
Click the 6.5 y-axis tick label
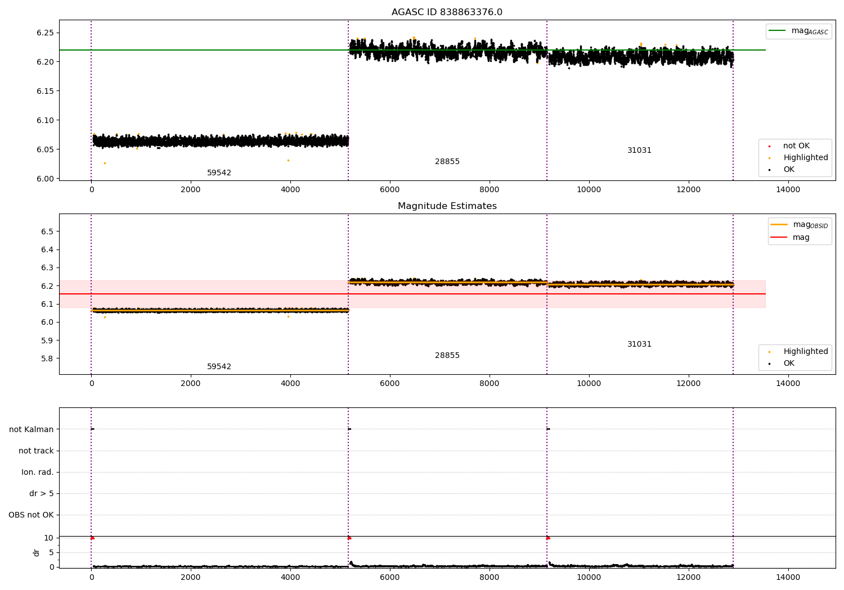47,232
